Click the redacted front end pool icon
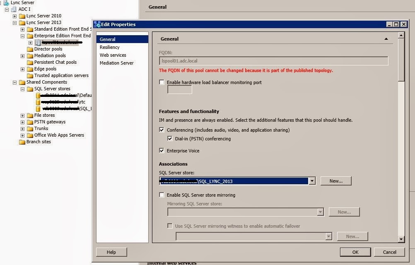The width and height of the screenshot is (415, 265). pos(38,43)
